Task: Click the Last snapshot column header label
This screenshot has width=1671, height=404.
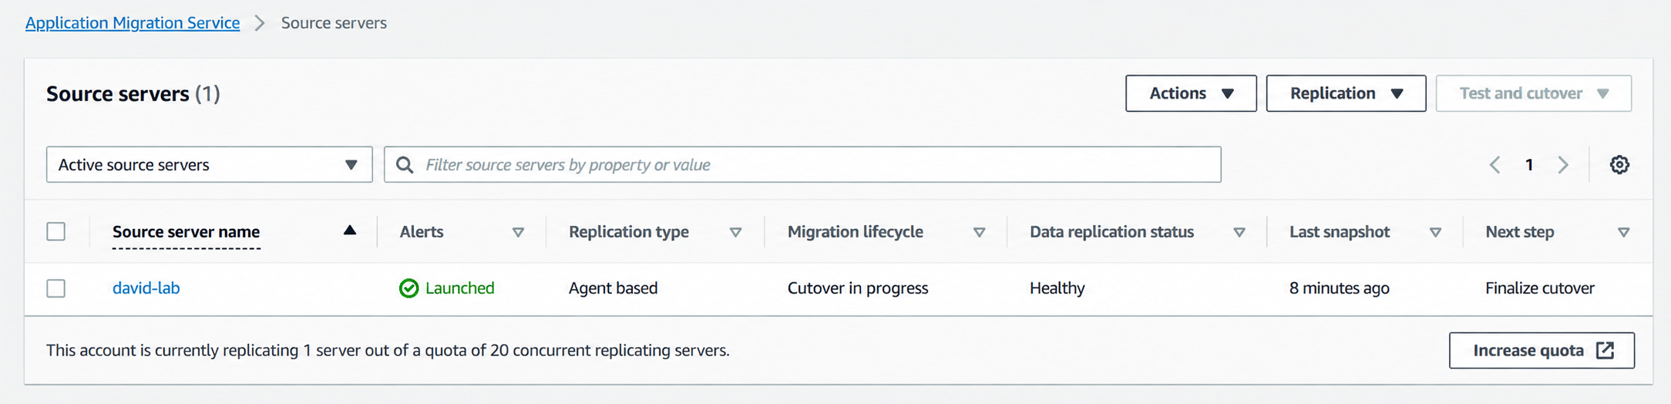Action: point(1340,232)
